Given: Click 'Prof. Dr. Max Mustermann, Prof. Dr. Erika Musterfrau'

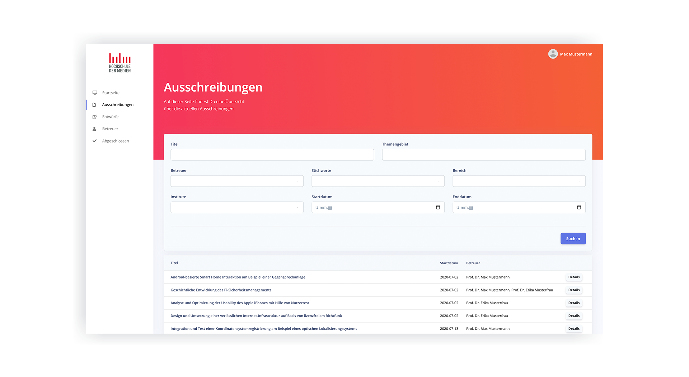Looking at the screenshot, I should (510, 290).
